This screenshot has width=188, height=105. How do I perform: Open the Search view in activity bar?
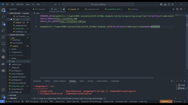pyautogui.click(x=3, y=17)
